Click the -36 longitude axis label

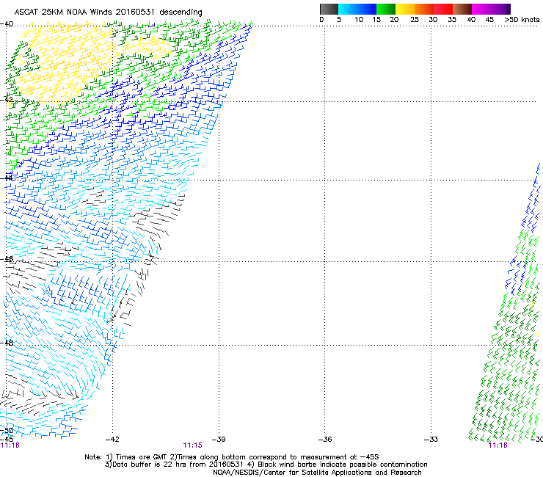(325, 440)
